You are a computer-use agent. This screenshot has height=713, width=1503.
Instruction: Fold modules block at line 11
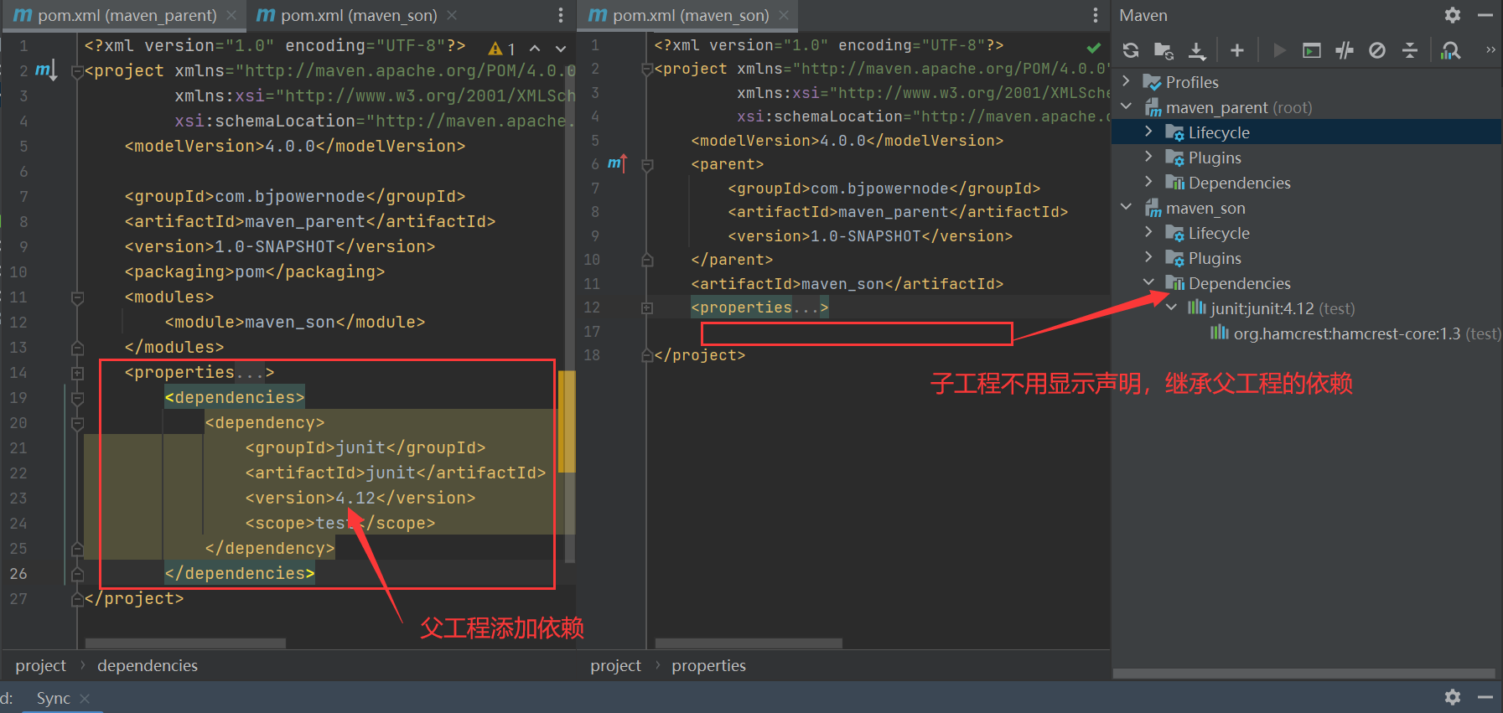(x=77, y=297)
